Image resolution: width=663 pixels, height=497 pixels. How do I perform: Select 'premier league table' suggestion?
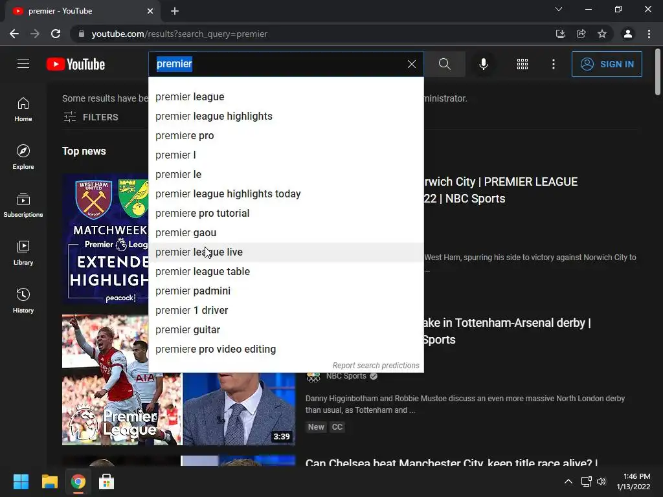pos(286,272)
